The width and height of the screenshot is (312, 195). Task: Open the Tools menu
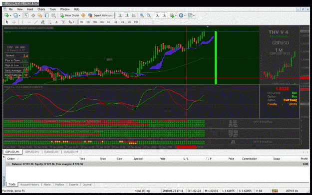pos(52,9)
